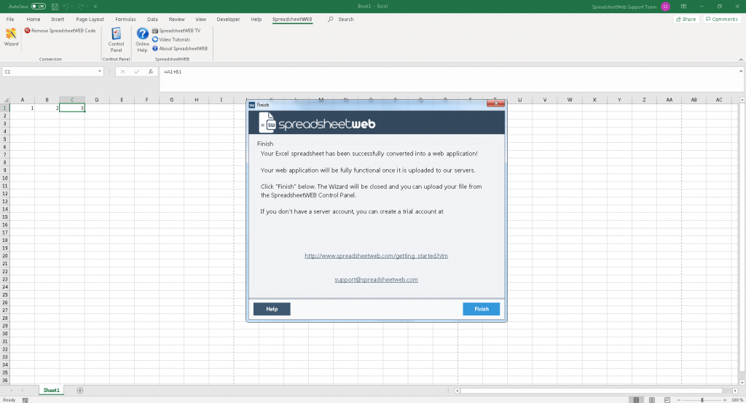Screen dimensions: 746x403
Task: Open SpreadsheetWEB TV
Action: [x=176, y=31]
